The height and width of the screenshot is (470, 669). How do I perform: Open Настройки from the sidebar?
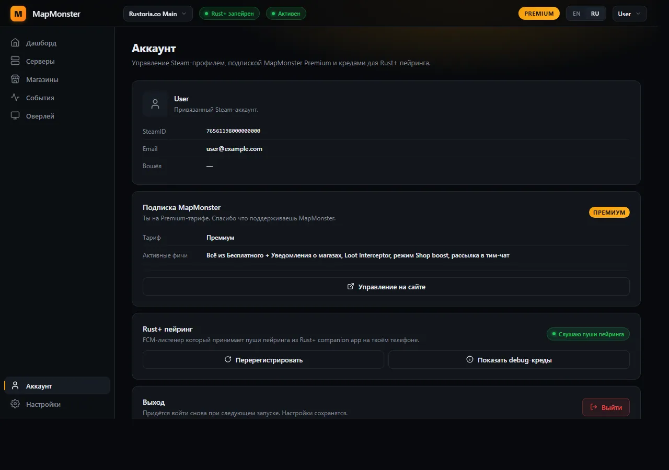click(57, 404)
